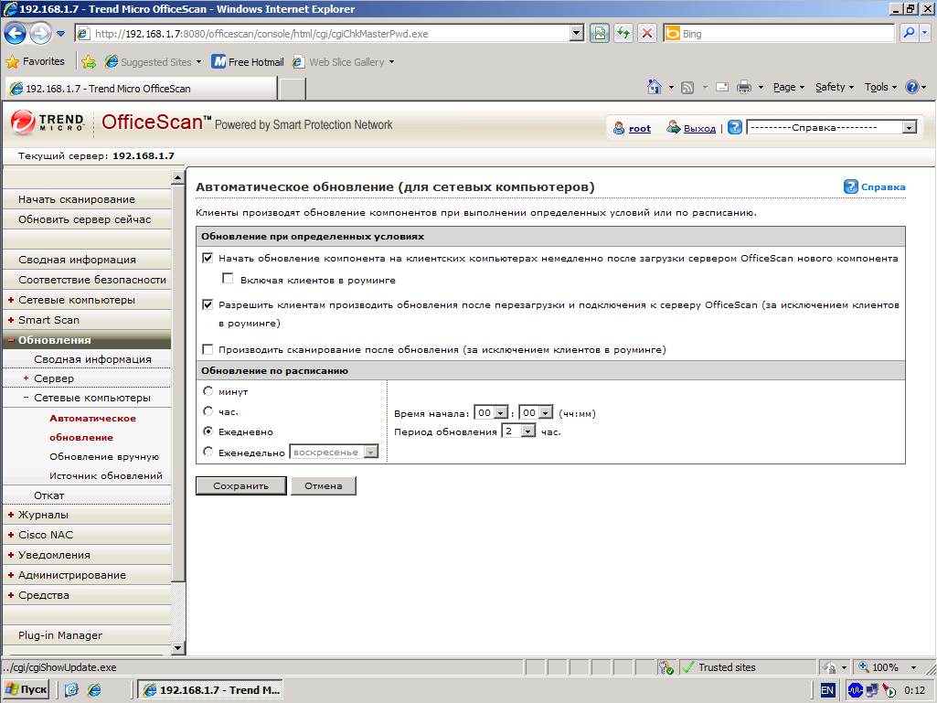Click the Show Desktop quick launch icon
Screen dimensions: 937x703
click(x=71, y=690)
